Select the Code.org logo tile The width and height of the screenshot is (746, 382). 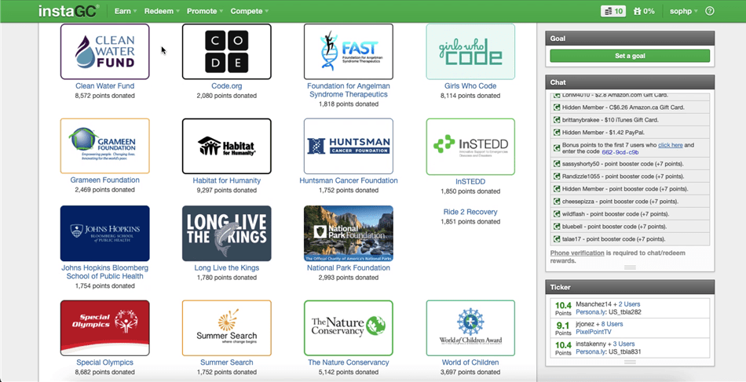tap(226, 51)
